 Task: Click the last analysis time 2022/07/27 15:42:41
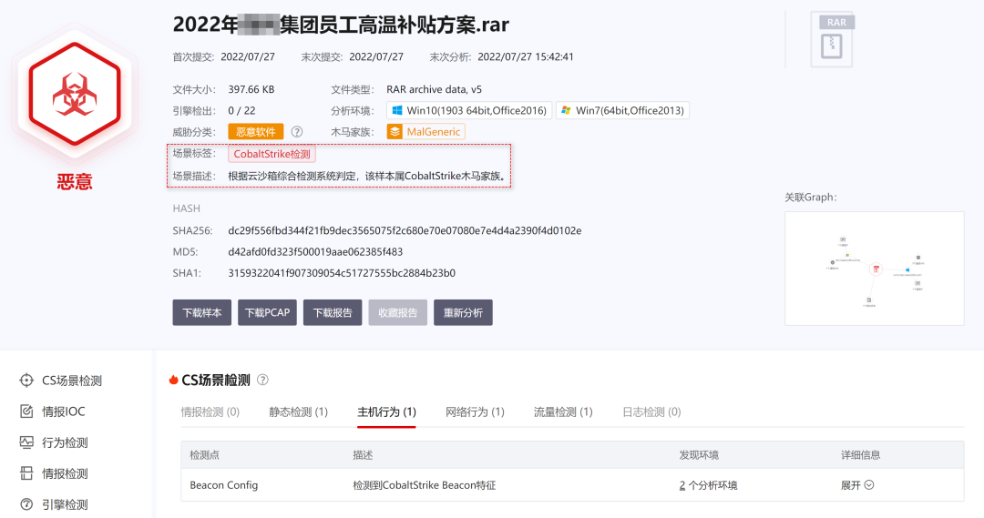coord(526,56)
